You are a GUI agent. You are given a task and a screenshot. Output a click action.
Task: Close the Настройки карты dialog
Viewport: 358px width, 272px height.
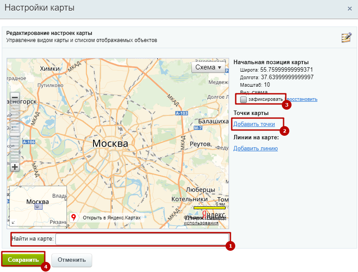(350, 8)
